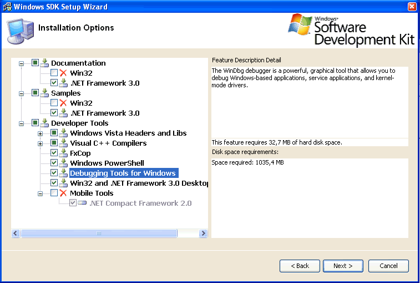
Task: Collapse the Developer Tools tree node
Action: pos(21,123)
